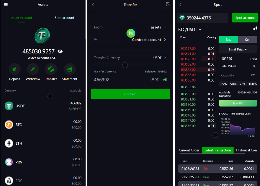Set quantity to 50% of balance
This screenshot has width=260, height=186.
pyautogui.click(x=233, y=84)
